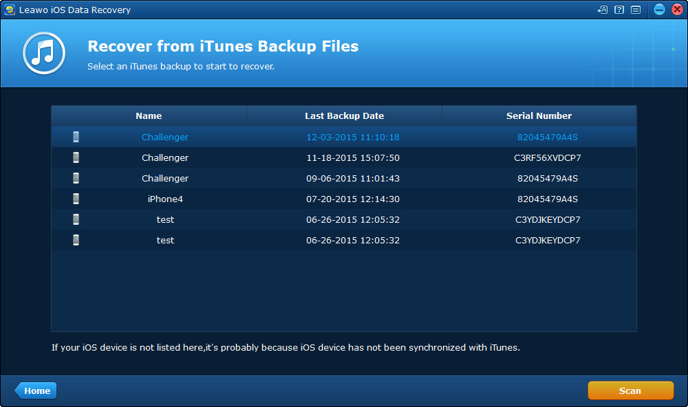Click serial number C3RF56XVDCP7

(x=548, y=157)
